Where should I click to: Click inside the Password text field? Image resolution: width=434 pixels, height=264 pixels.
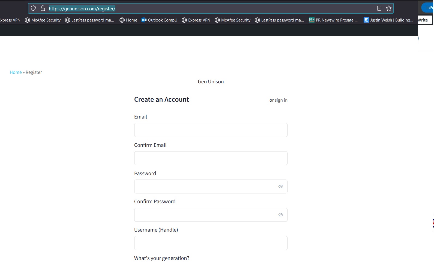tap(205, 187)
